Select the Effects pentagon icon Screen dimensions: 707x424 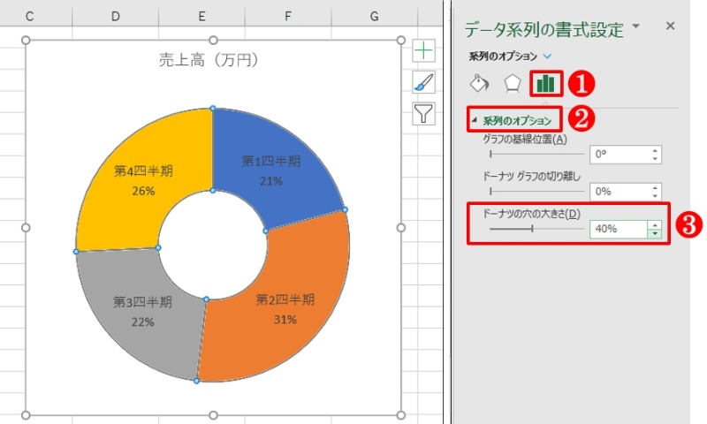coord(512,84)
